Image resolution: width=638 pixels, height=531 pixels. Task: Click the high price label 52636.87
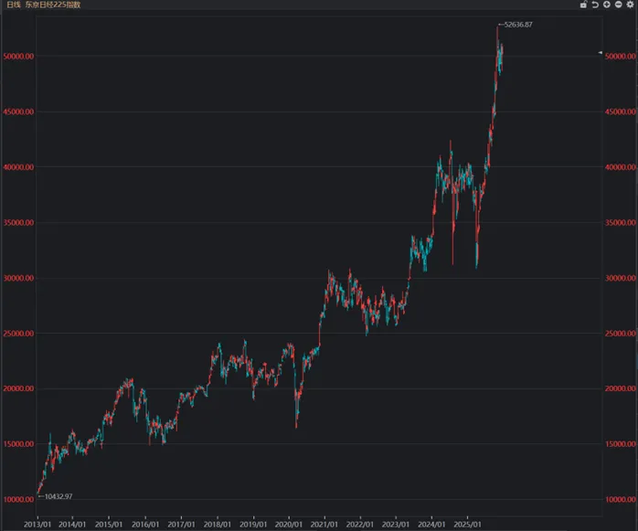[518, 25]
